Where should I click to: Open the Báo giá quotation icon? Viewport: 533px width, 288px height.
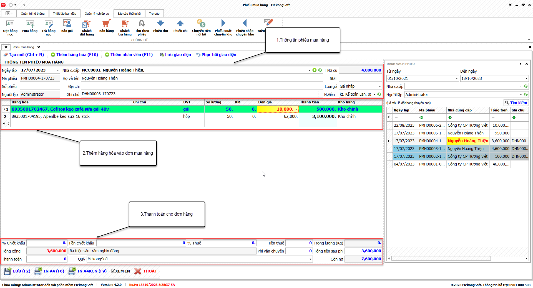[67, 24]
